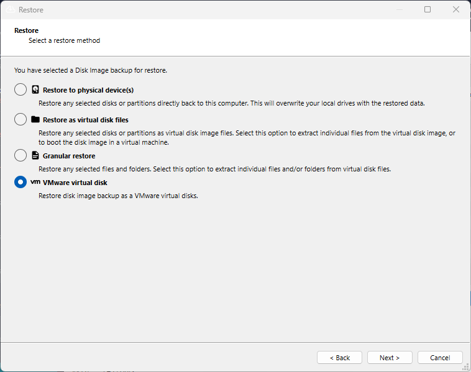
Task: Cancel the restore wizard
Action: [x=440, y=358]
